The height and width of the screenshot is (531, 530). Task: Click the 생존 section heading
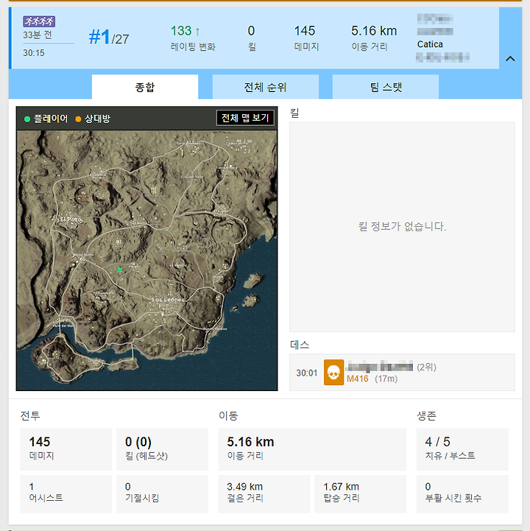coord(426,415)
